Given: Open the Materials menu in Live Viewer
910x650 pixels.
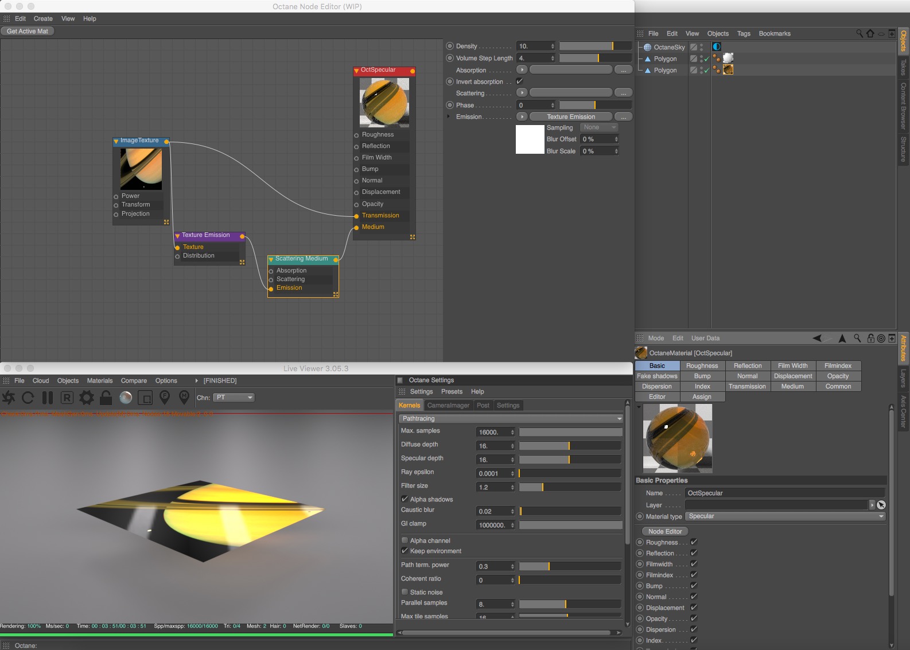Looking at the screenshot, I should click(100, 380).
